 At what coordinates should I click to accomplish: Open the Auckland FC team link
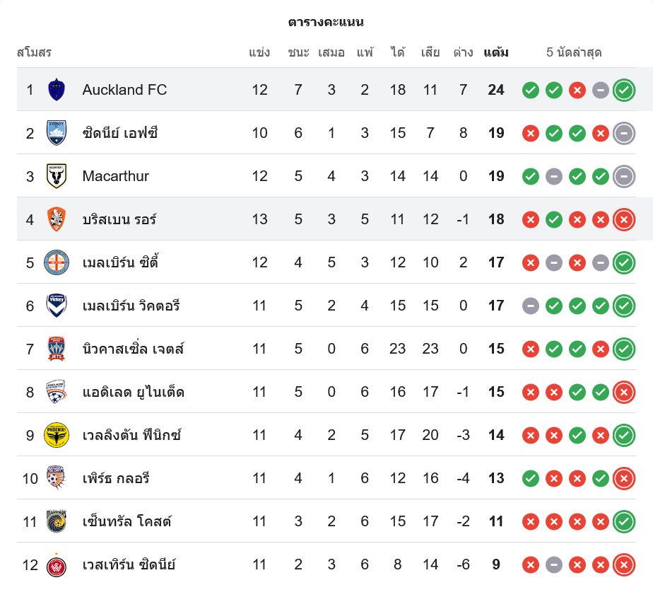(124, 90)
